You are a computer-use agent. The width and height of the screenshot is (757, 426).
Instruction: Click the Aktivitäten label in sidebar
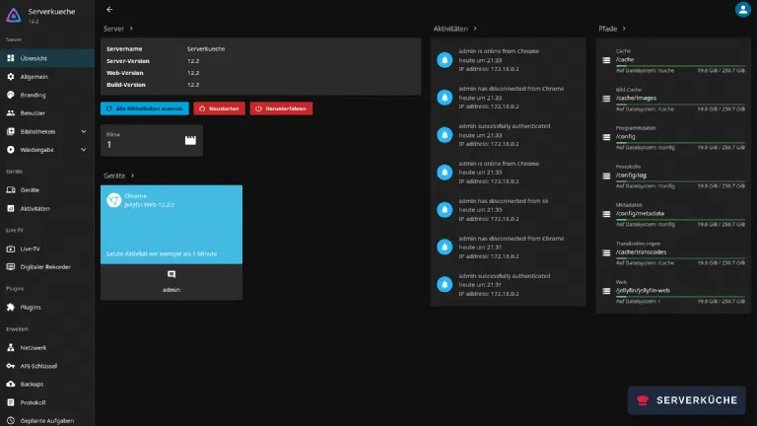[x=34, y=209]
